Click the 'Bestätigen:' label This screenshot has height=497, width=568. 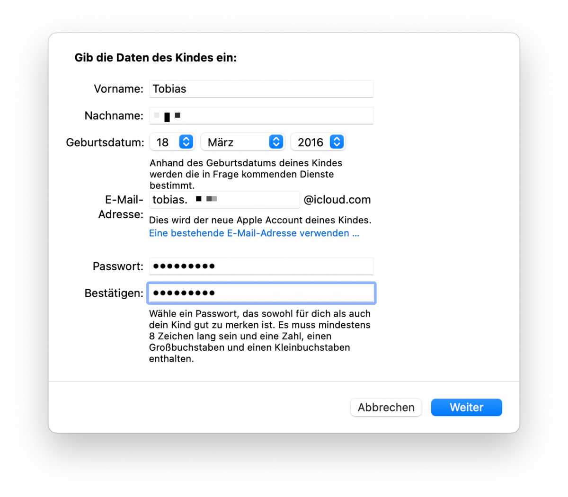[114, 293]
